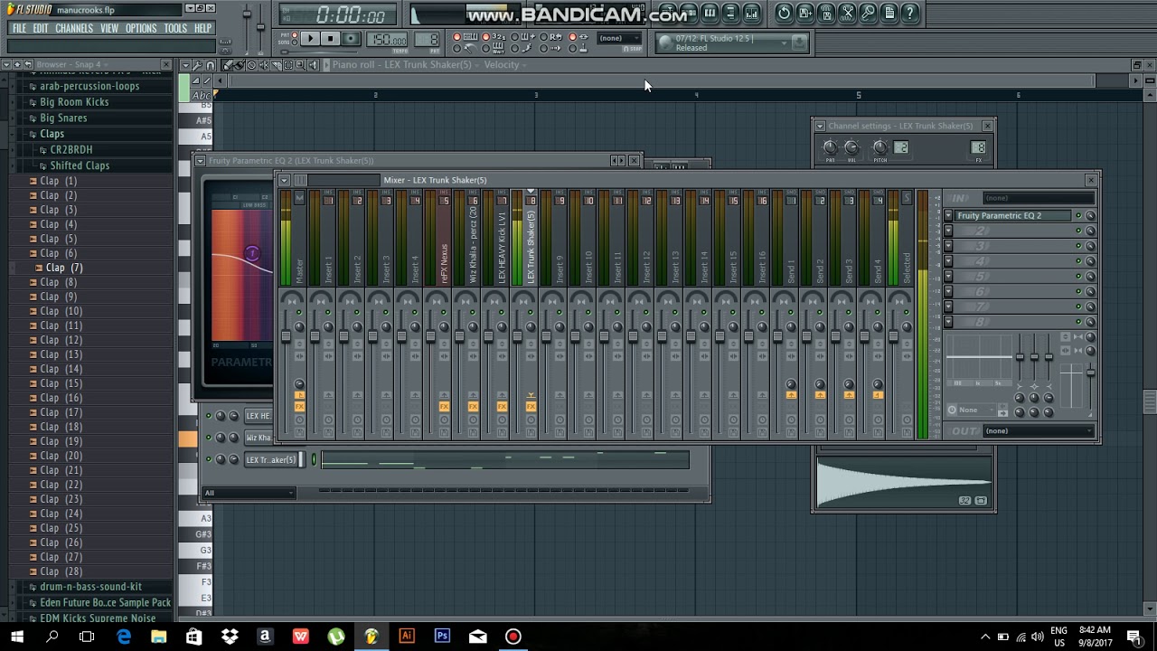The height and width of the screenshot is (651, 1157).
Task: Click the Play button in the transport panel
Action: point(309,39)
